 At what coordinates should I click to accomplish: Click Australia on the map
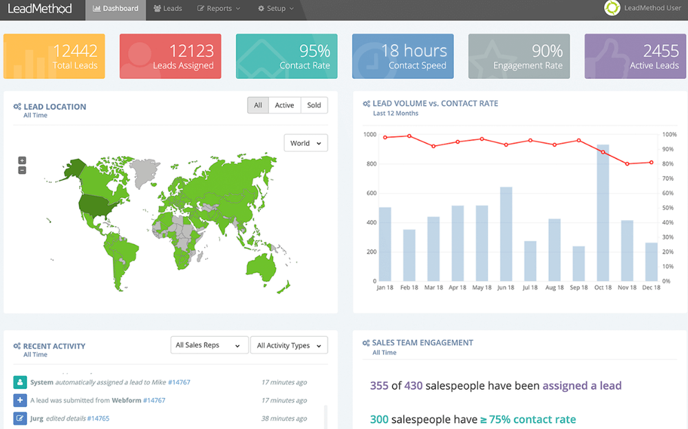click(261, 267)
